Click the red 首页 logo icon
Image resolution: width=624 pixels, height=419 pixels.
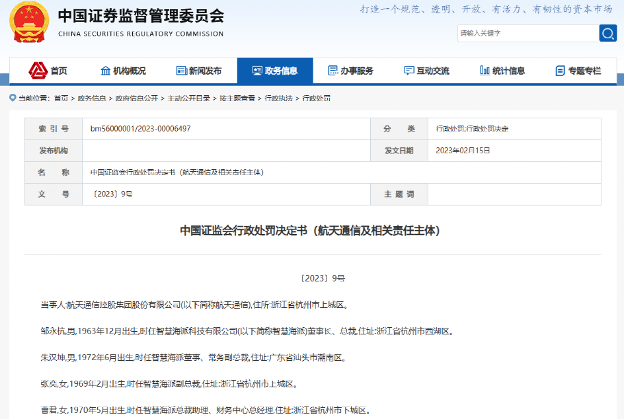pyautogui.click(x=38, y=71)
